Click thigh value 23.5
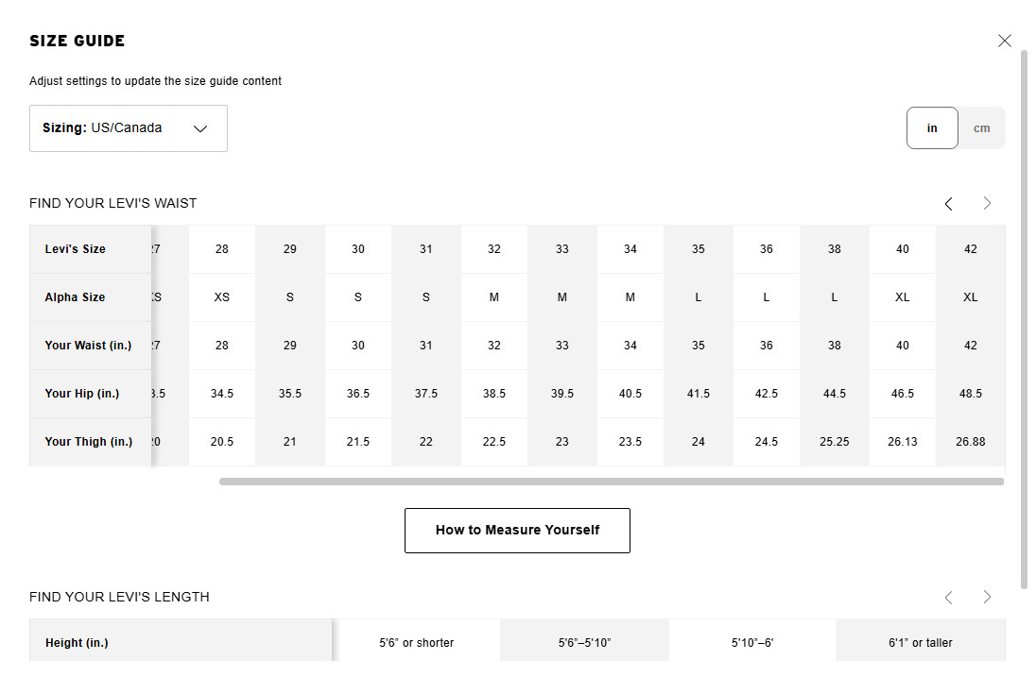 630,442
